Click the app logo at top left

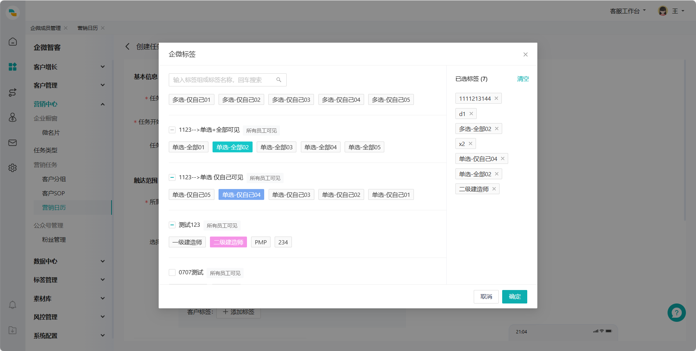[x=13, y=12]
